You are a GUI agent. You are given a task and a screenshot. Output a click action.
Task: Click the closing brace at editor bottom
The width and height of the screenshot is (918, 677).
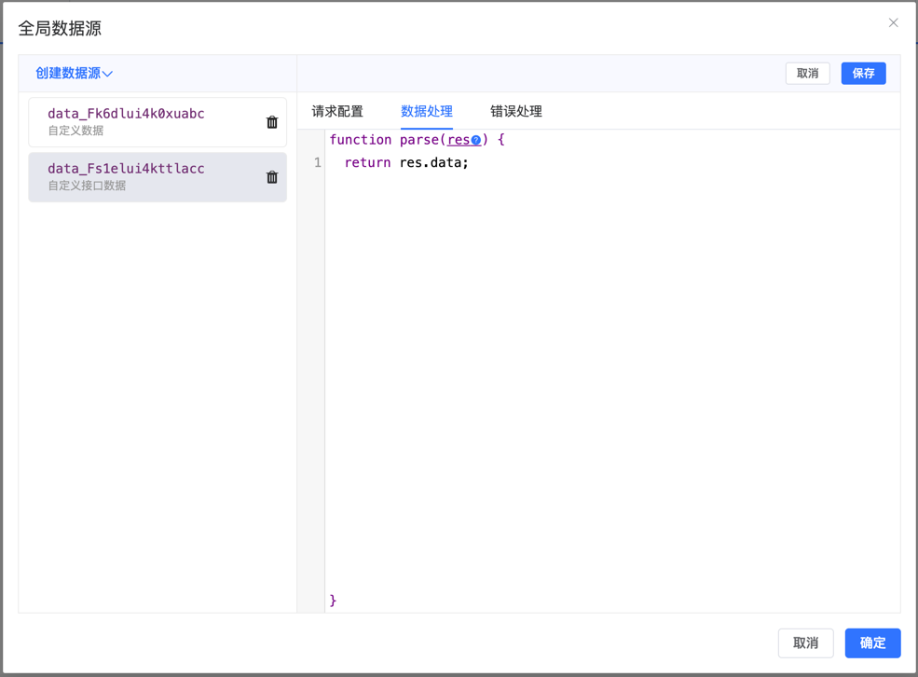click(333, 601)
